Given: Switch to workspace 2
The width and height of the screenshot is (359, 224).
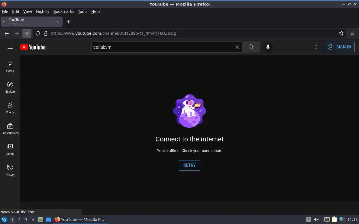Looking at the screenshot, I should pyautogui.click(x=19, y=220).
